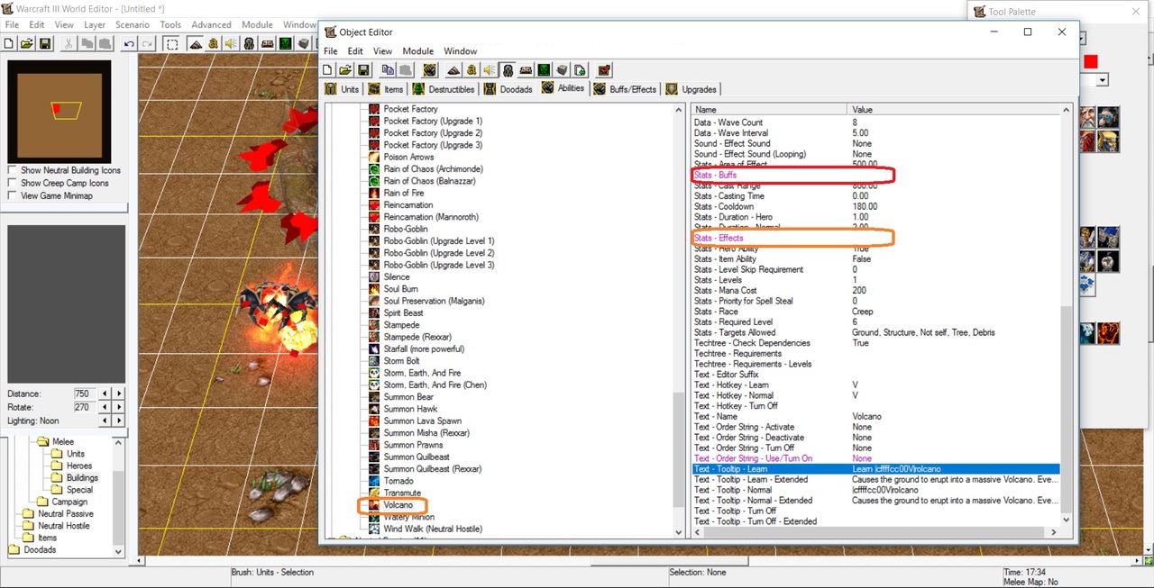Open Tool Palette race dropdown arrow
The image size is (1154, 588).
[1103, 80]
